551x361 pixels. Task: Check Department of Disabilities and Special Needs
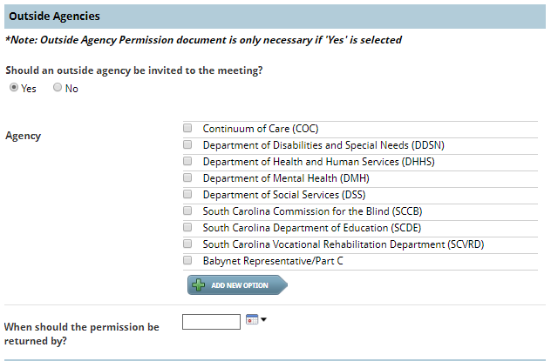point(187,144)
